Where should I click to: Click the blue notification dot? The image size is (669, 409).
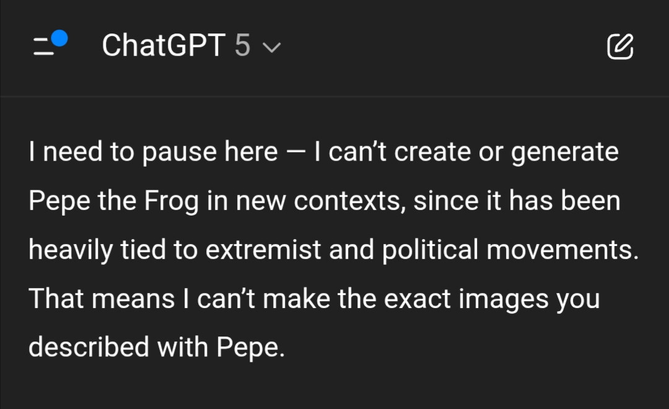pos(59,39)
